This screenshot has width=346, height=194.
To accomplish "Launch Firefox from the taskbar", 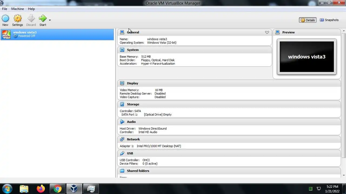I will point(41,189).
